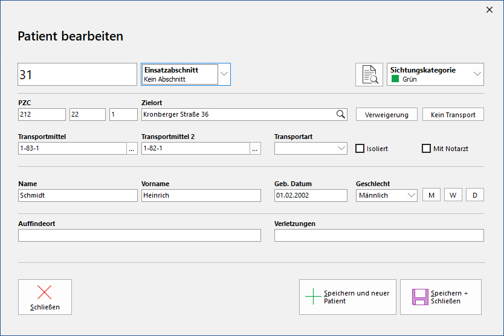Screen dimensions: 504x336
Task: Close the dialog with the top-right X
Action: (x=489, y=10)
